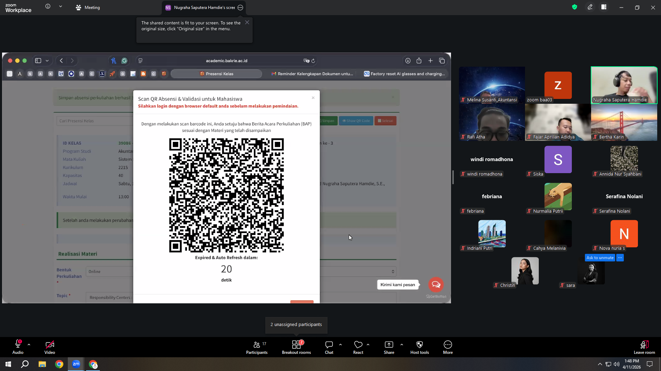This screenshot has width=661, height=371.
Task: Open the React heart menu
Action: tap(358, 347)
